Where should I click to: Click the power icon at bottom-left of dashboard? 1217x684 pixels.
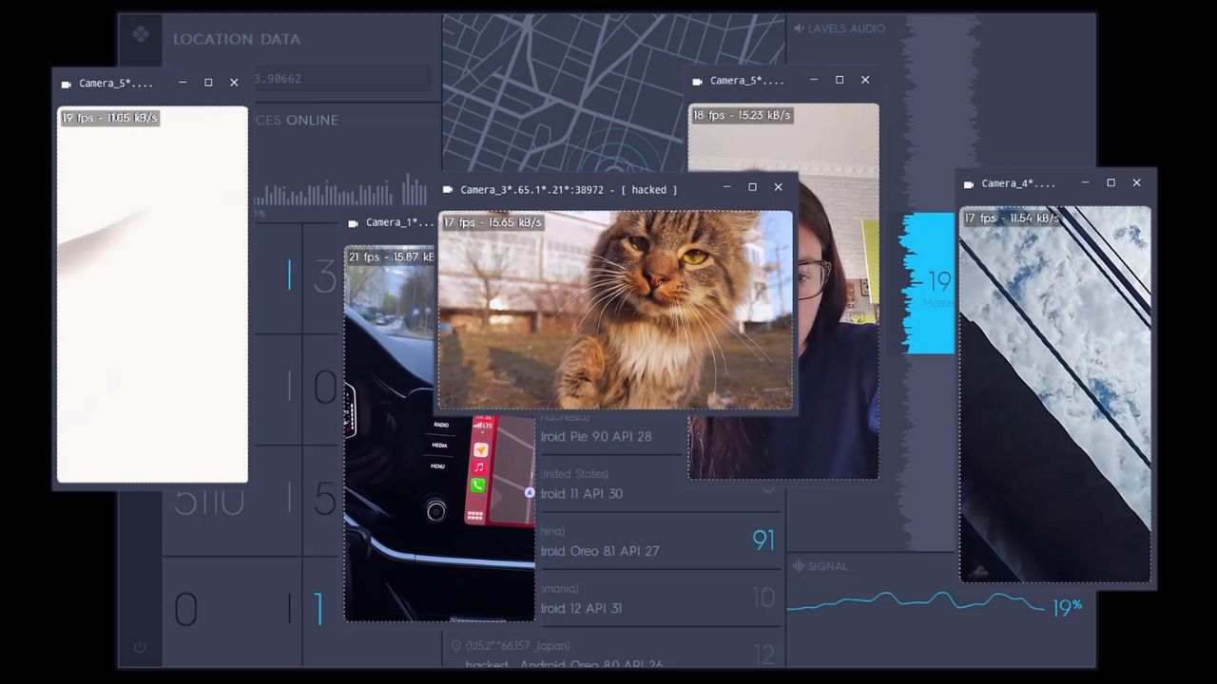click(x=140, y=647)
